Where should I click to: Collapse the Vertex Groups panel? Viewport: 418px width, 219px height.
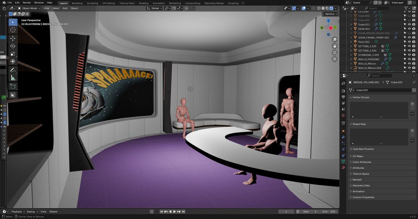tap(382, 97)
